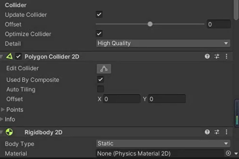This screenshot has width=239, height=159.
Task: Click the Polygon Collider 2D component icon
Action: 9,56
